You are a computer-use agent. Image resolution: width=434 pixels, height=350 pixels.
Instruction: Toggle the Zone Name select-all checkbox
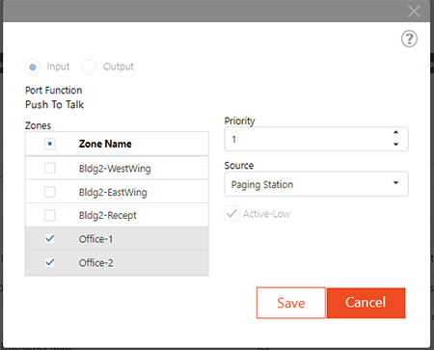[x=50, y=144]
